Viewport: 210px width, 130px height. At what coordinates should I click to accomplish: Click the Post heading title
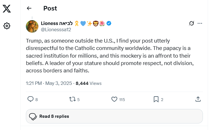coord(50,8)
